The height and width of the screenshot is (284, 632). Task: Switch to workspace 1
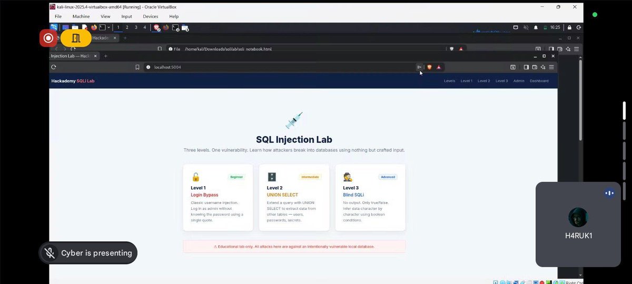pyautogui.click(x=118, y=27)
